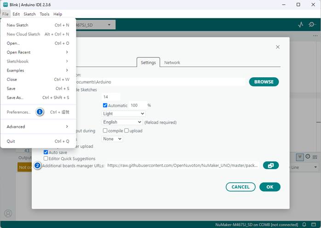Image resolution: width=321 pixels, height=228 pixels.
Task: Disable the Auto save checkbox
Action: tap(46, 152)
